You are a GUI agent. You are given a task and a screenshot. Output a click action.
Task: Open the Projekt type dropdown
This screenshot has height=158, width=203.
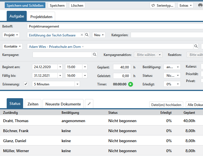click(11, 35)
